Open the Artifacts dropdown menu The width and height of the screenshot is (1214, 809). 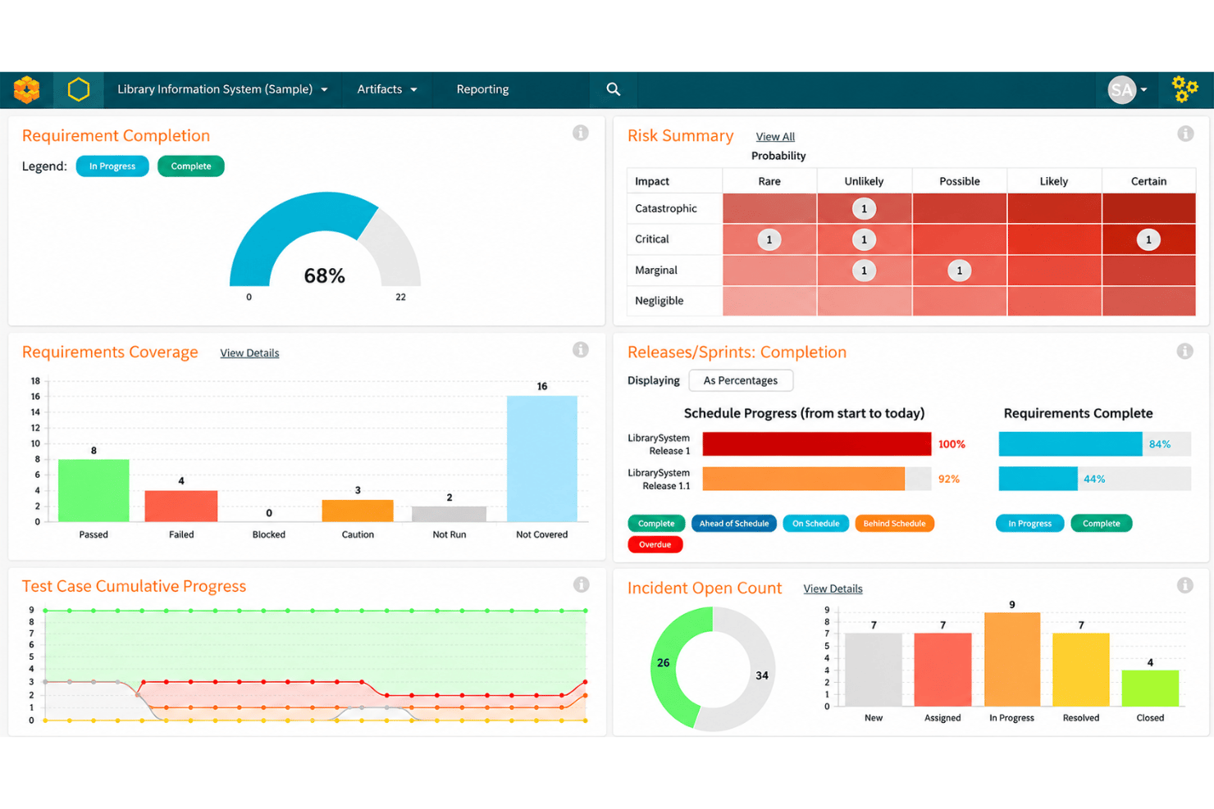tap(387, 89)
